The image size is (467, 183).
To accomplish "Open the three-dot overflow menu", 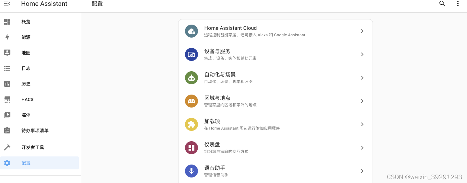I will point(458,4).
